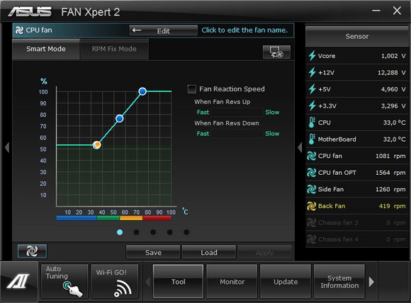Click the Vcore voltage bolt icon
The width and height of the screenshot is (411, 303).
pyautogui.click(x=312, y=56)
